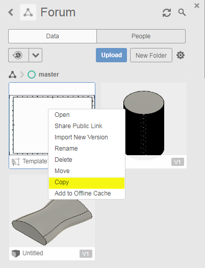Choose Import New Version
The image size is (205, 268).
click(87, 137)
